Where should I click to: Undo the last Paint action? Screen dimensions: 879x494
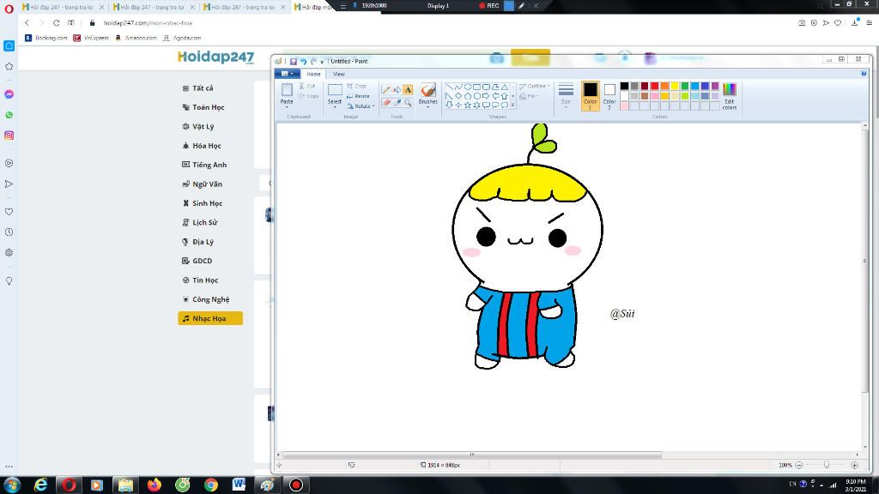click(x=303, y=61)
